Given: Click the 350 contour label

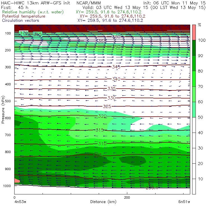Looking at the screenshot, I should tap(116, 47).
